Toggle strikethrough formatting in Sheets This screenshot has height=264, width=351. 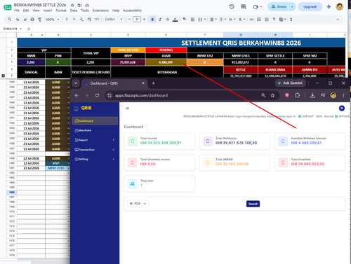click(x=168, y=20)
